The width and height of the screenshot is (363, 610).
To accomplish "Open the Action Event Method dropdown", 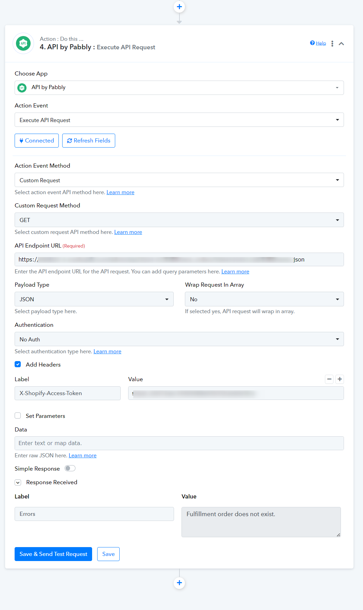I will coord(179,180).
